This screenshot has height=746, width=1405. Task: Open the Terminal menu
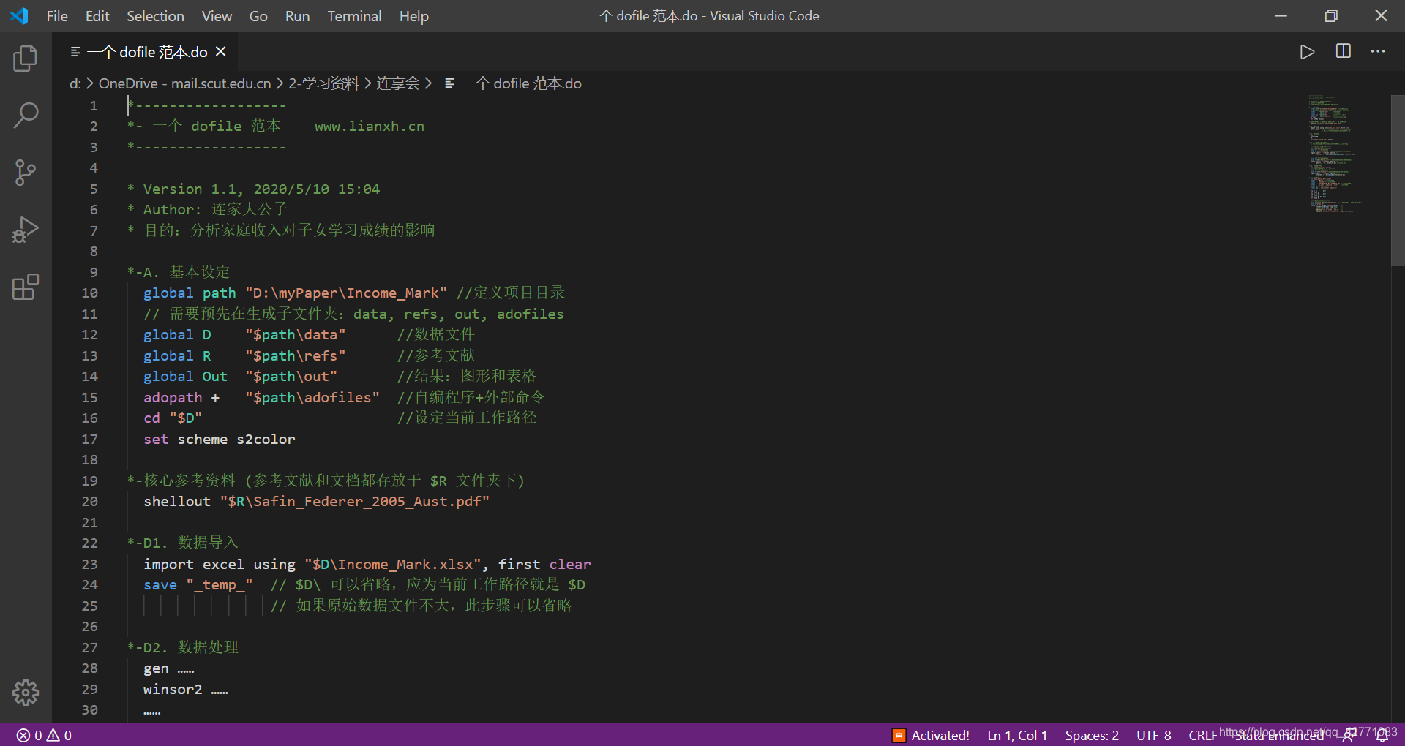[354, 15]
